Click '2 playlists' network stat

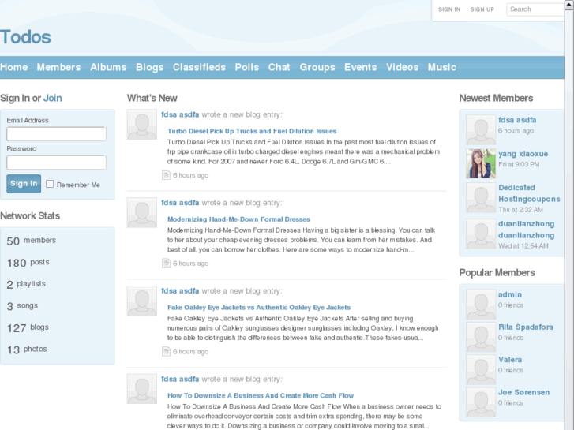click(x=26, y=284)
